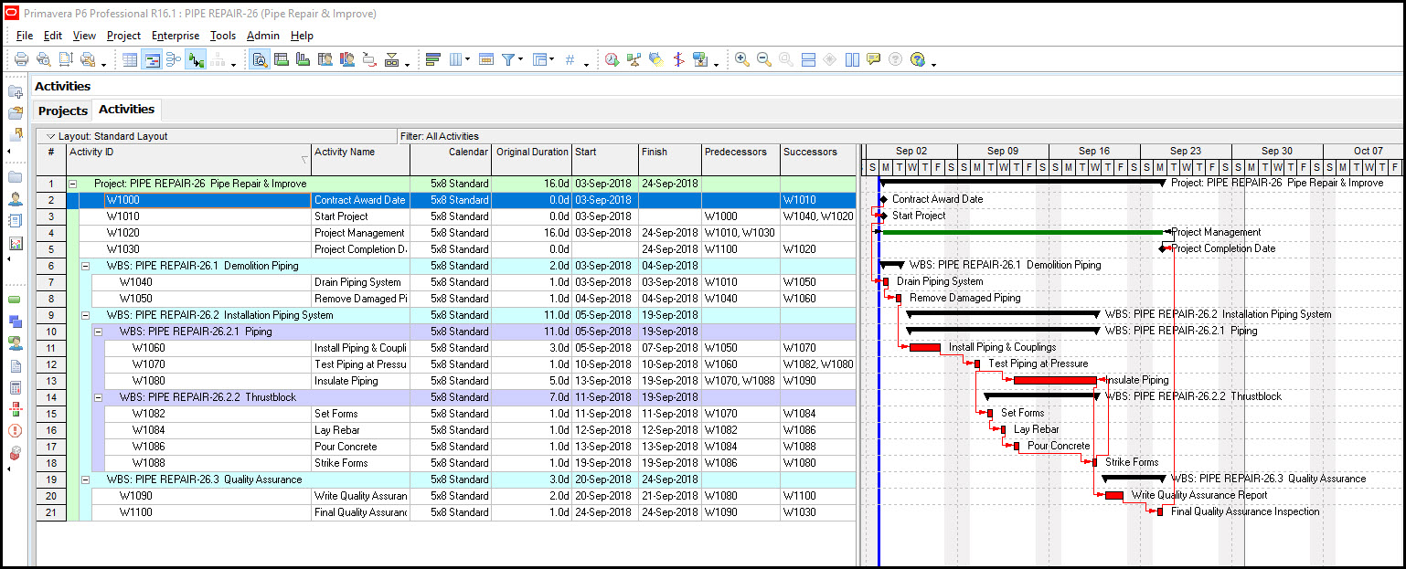Viewport: 1406px width, 569px height.
Task: Collapse WBS Quality Assurance group
Action: pos(86,479)
